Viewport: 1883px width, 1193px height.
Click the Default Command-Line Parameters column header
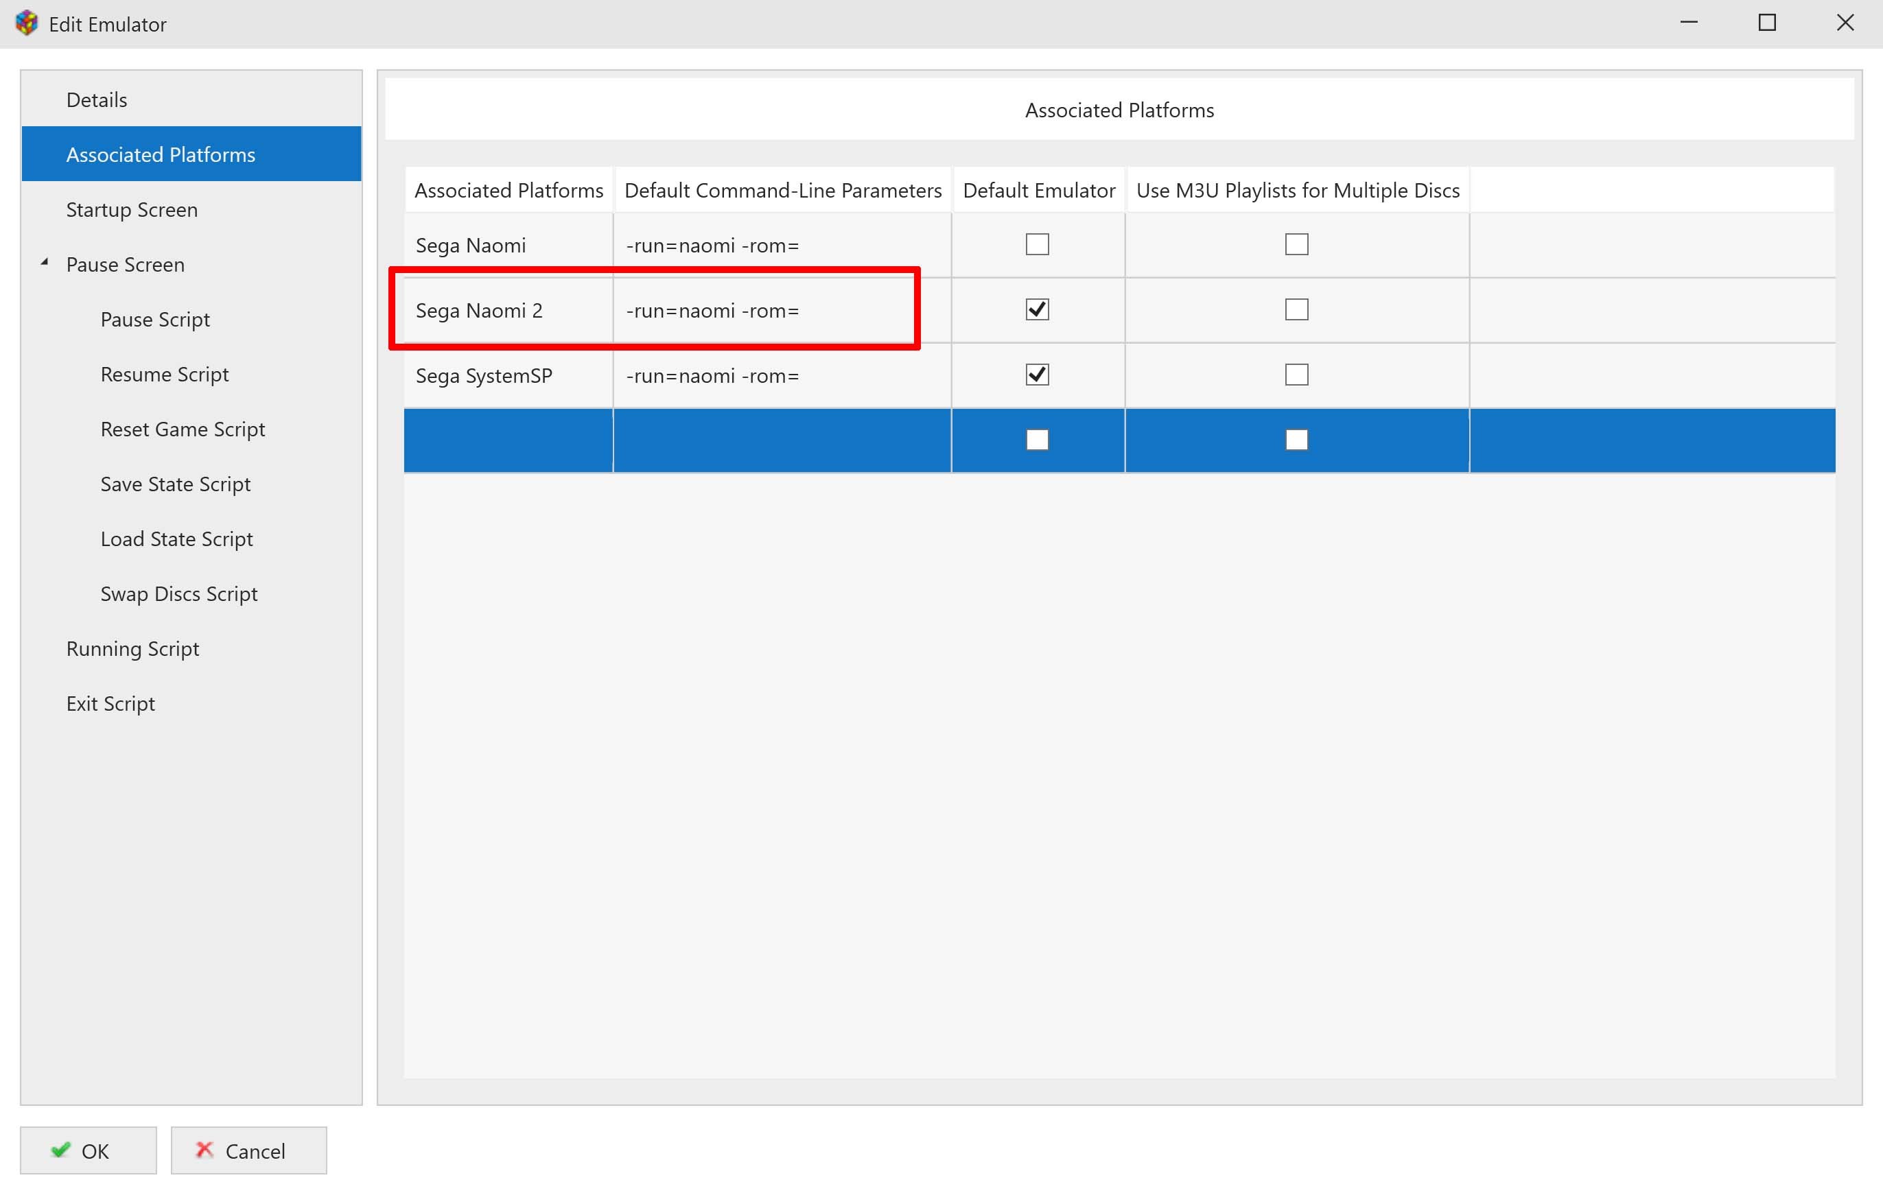tap(783, 190)
